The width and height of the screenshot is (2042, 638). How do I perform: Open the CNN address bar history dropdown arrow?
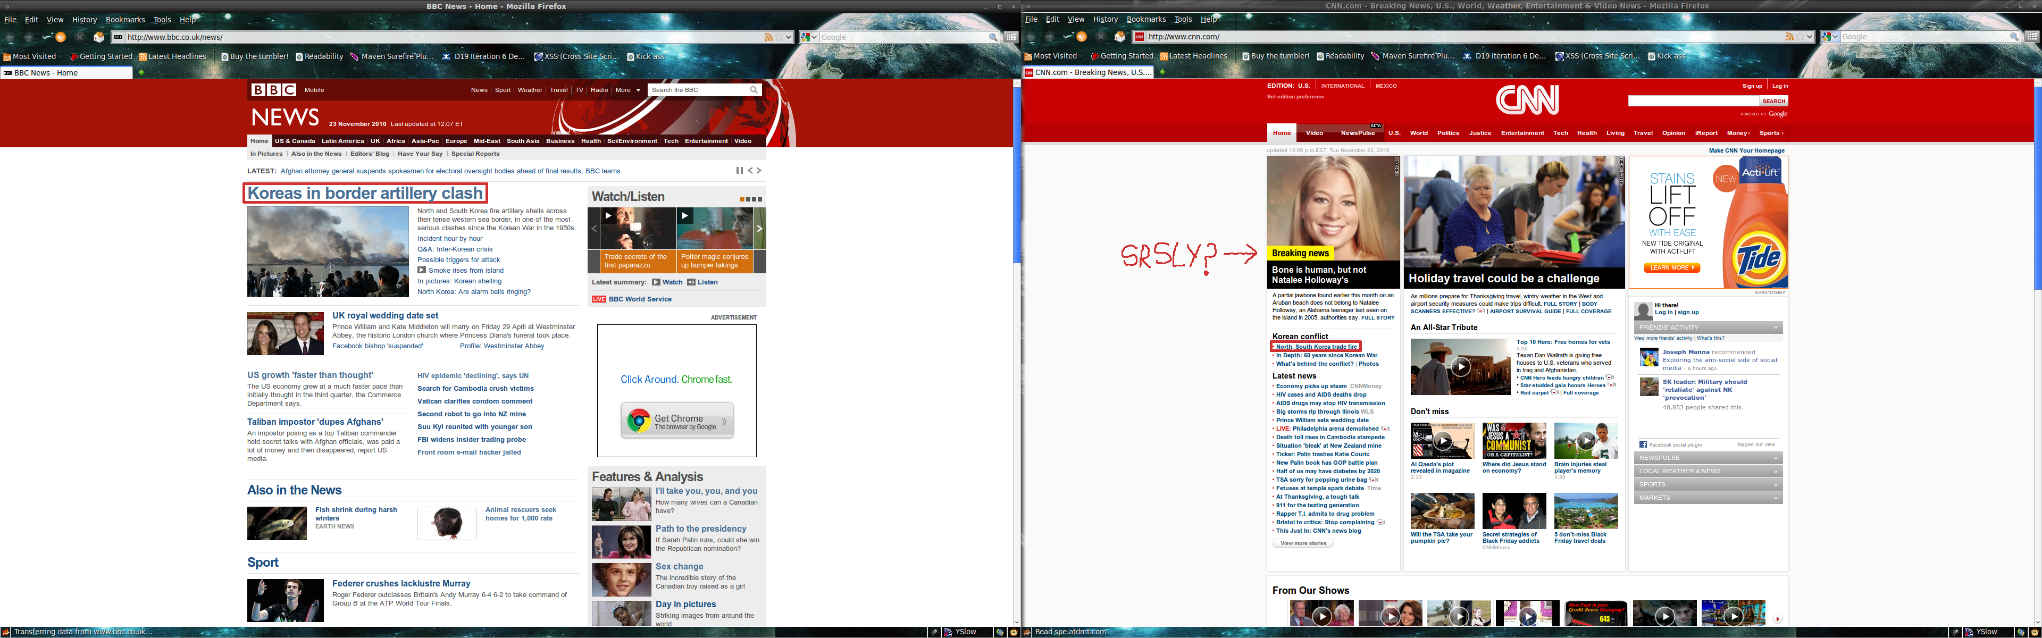(1809, 37)
